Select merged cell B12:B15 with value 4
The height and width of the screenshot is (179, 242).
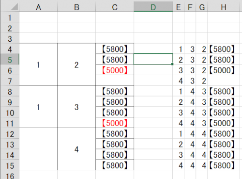76,149
